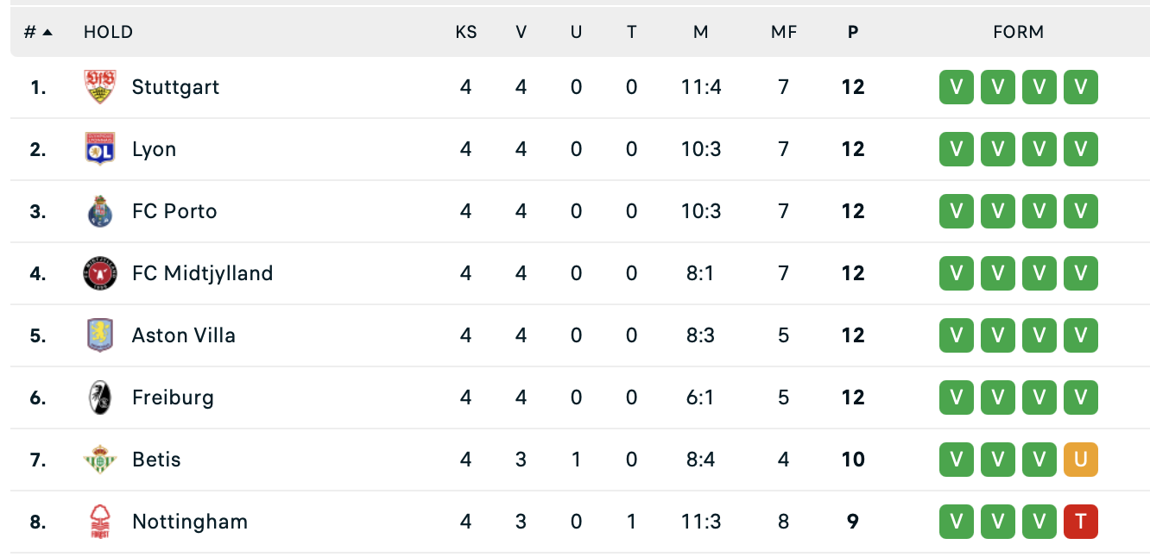Click the Nottingham Forest logo

[99, 522]
